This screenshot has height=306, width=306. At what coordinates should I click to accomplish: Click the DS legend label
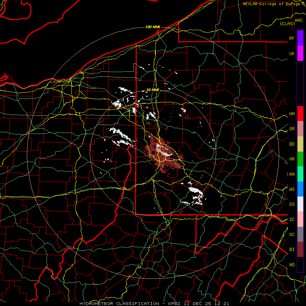coord(292,204)
